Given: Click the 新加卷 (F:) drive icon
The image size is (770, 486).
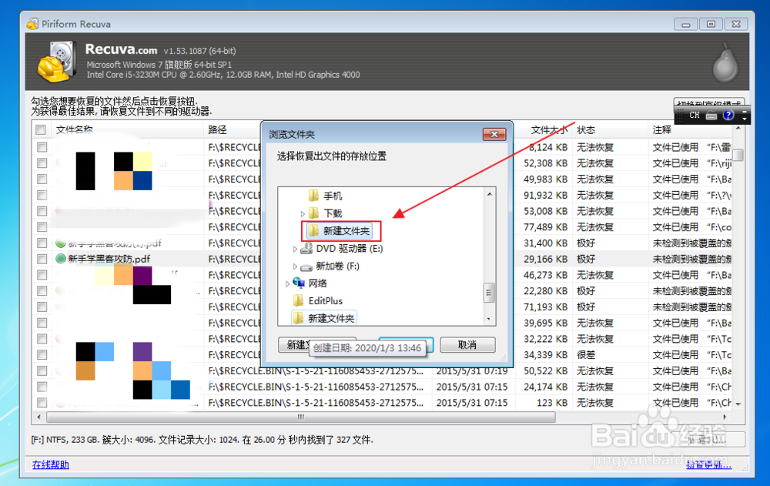Looking at the screenshot, I should pyautogui.click(x=306, y=266).
